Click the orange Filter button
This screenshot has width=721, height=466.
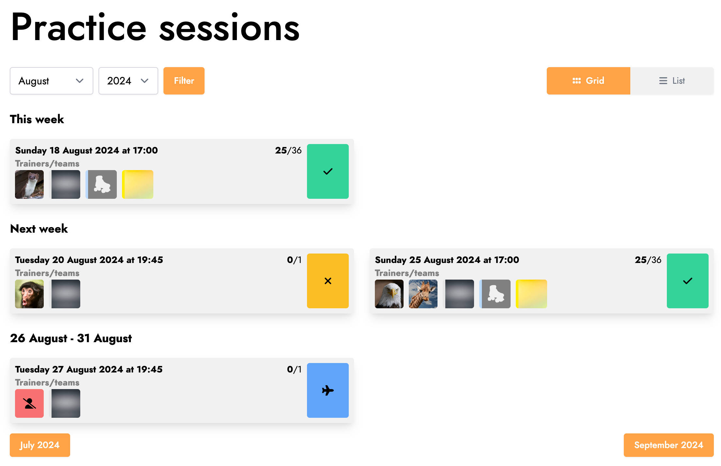(x=184, y=81)
